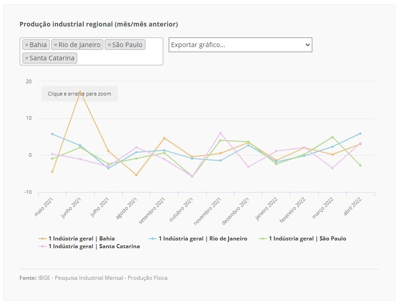
Task: Click Rio de Janeiro point at abril 2022
Action: (360, 133)
